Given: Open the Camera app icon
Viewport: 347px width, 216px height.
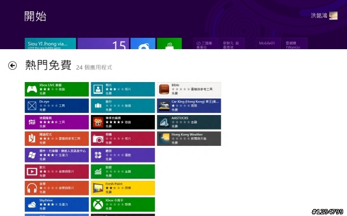Looking at the screenshot, I should (x=98, y=139).
